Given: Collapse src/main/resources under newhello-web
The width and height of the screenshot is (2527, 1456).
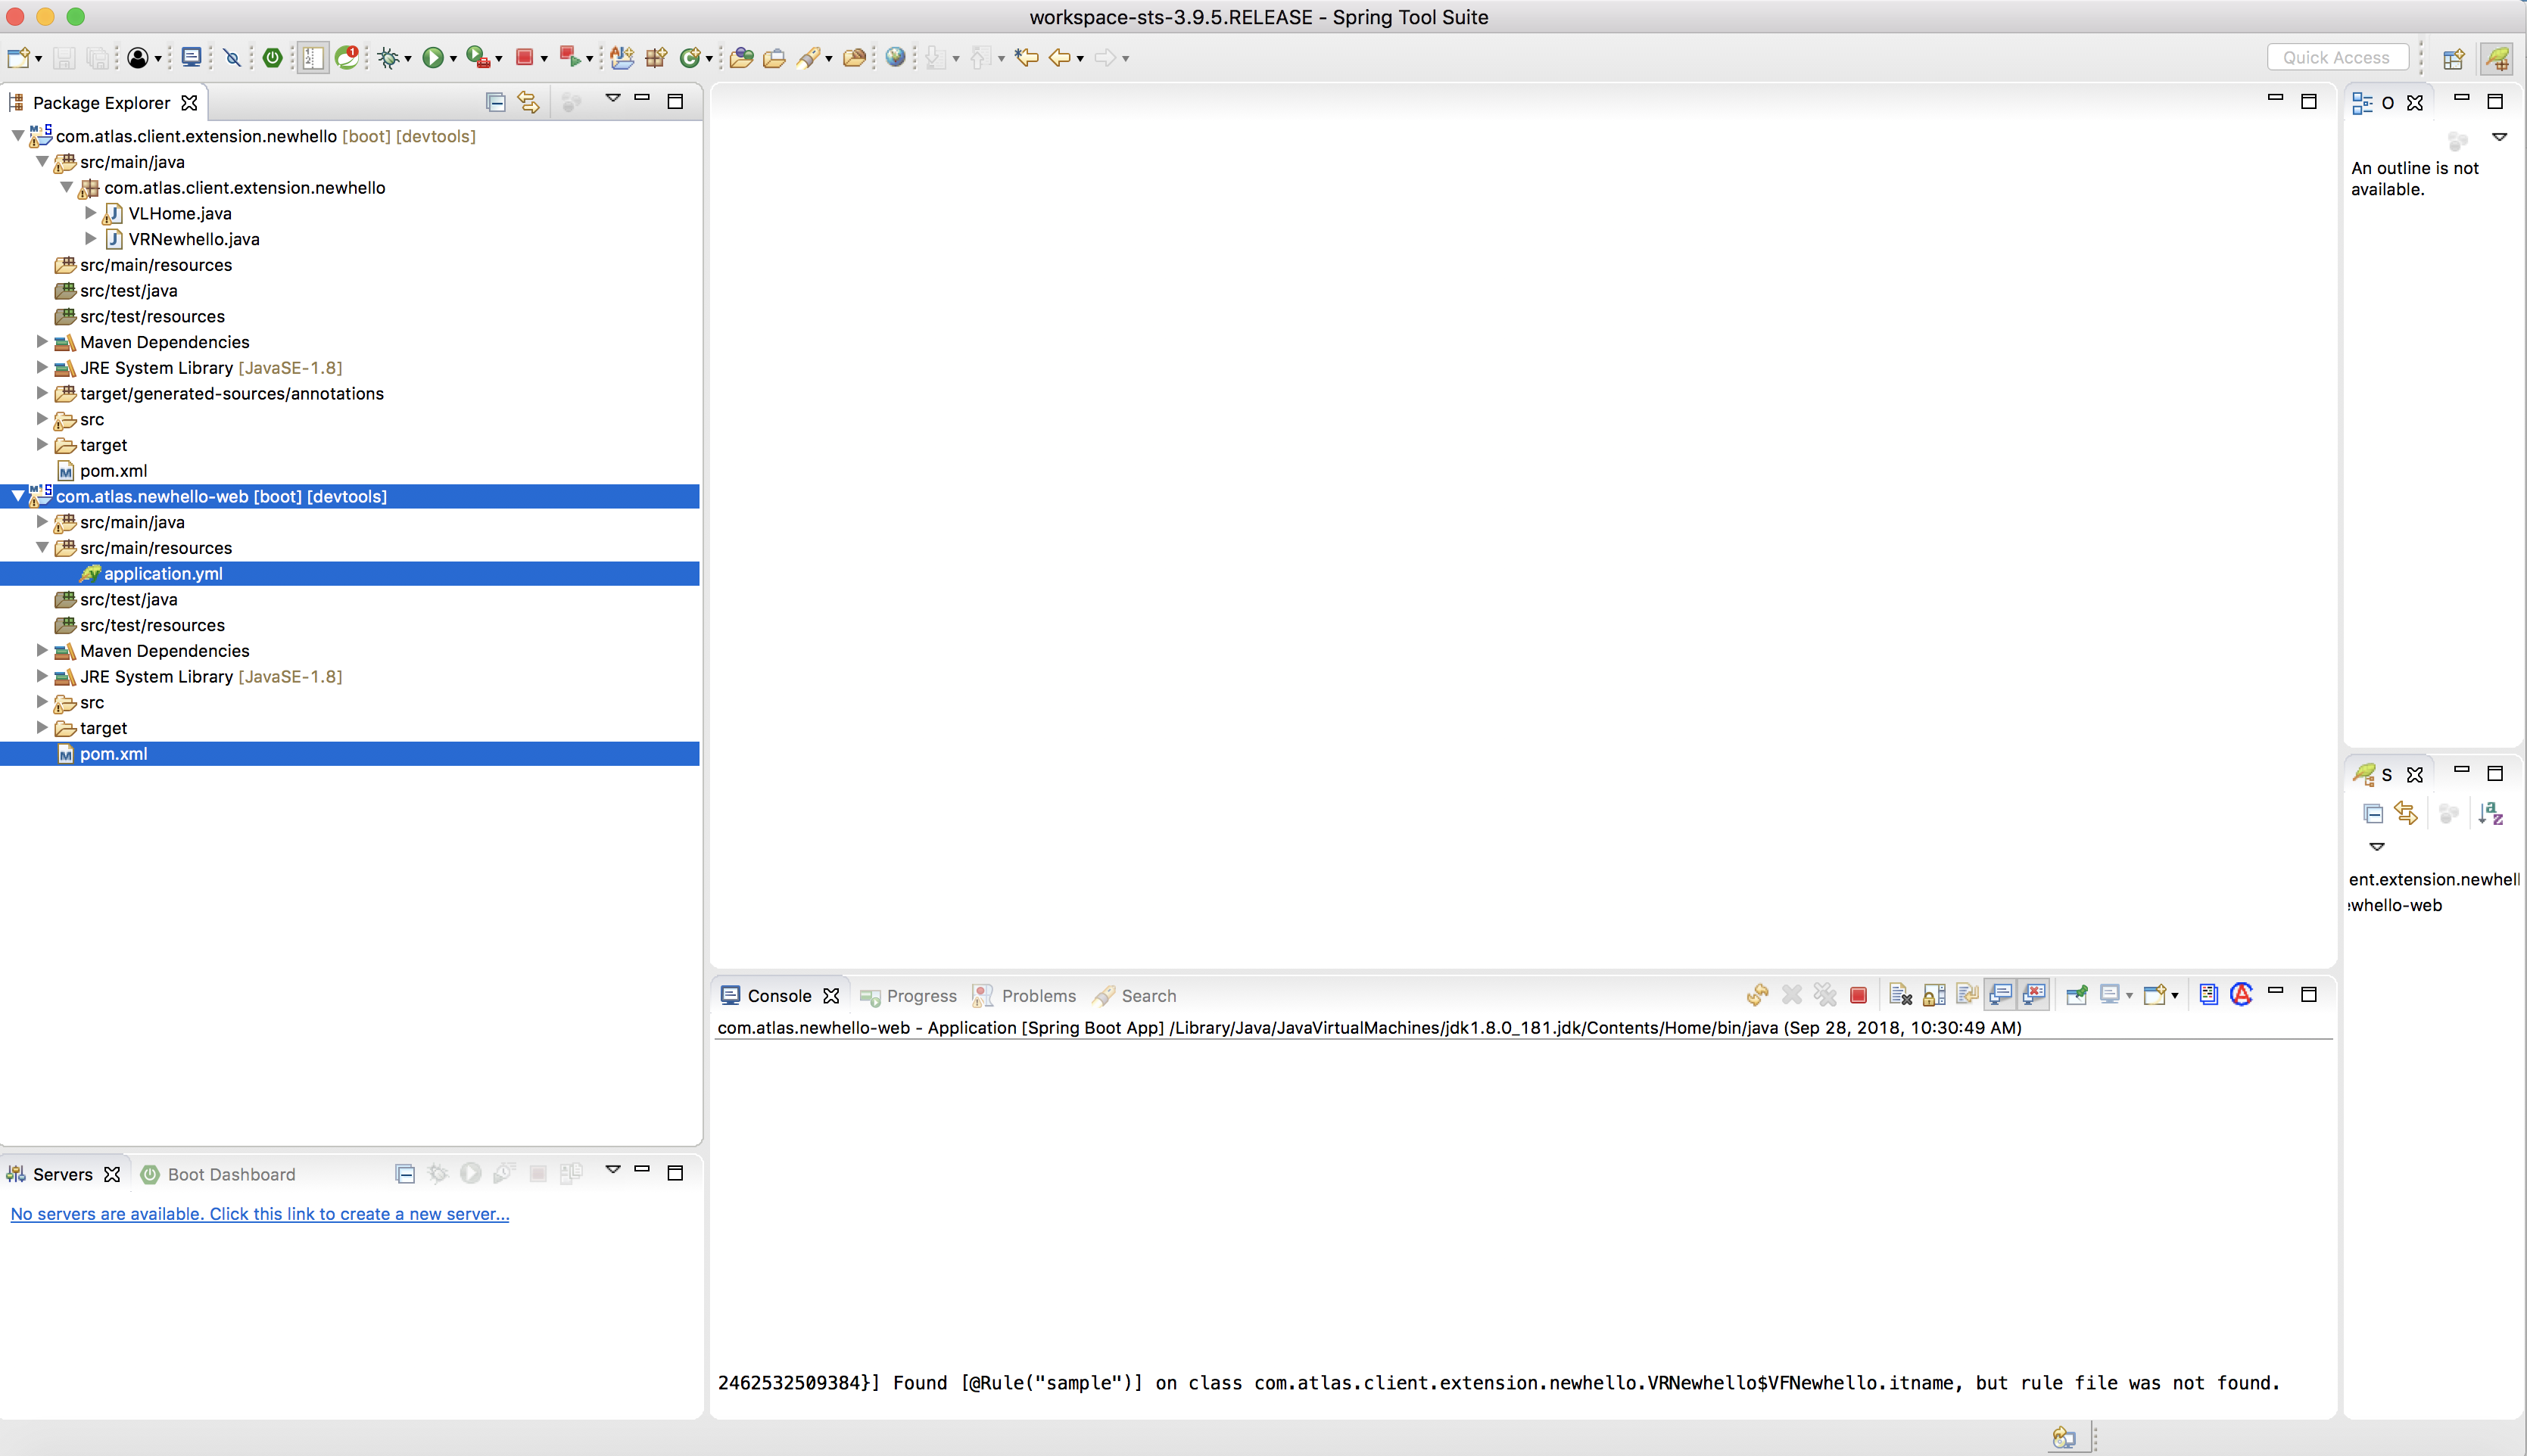Looking at the screenshot, I should pos(42,547).
